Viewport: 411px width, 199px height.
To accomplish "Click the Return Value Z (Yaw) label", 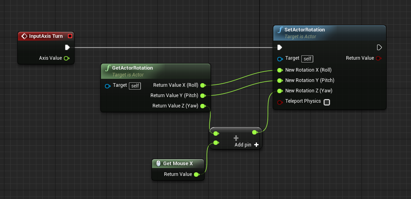I will click(x=175, y=106).
